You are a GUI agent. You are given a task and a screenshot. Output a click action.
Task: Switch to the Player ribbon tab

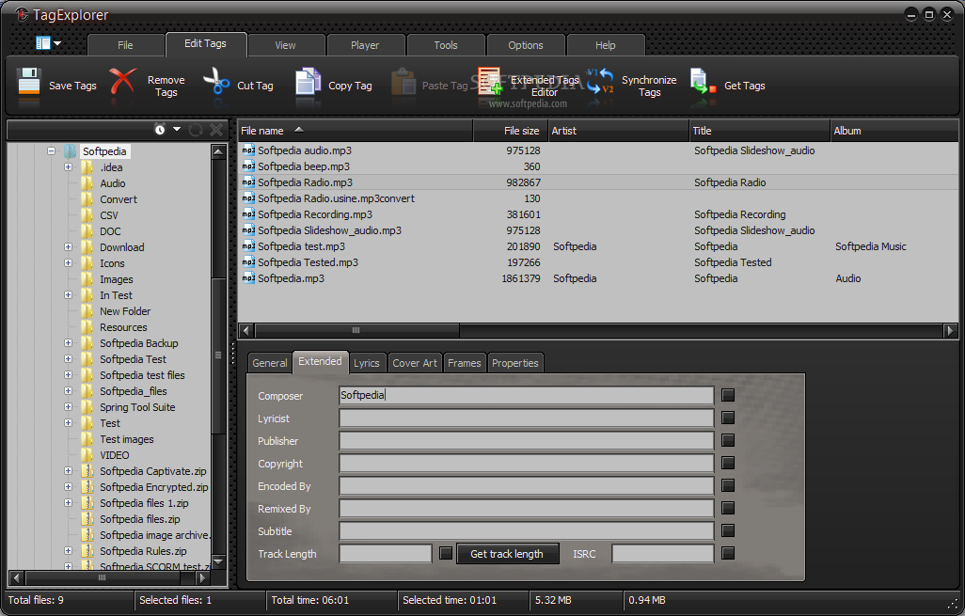(x=365, y=45)
